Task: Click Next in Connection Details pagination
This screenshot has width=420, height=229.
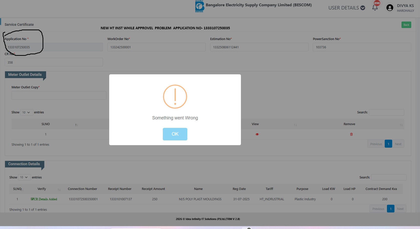Action: pyautogui.click(x=400, y=209)
